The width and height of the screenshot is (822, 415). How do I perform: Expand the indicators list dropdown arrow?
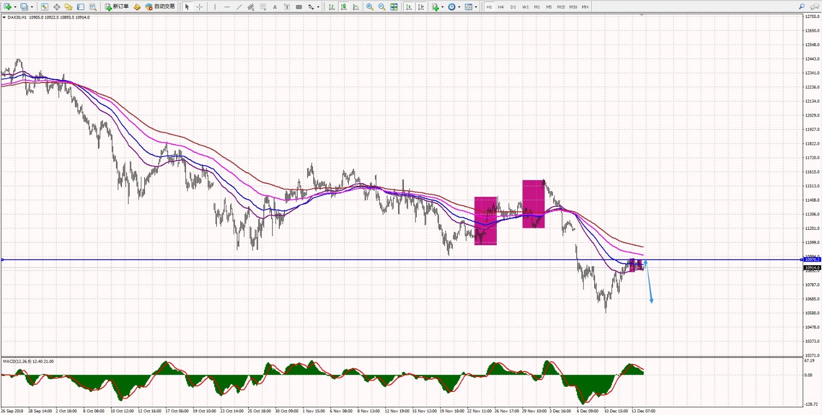coord(442,7)
